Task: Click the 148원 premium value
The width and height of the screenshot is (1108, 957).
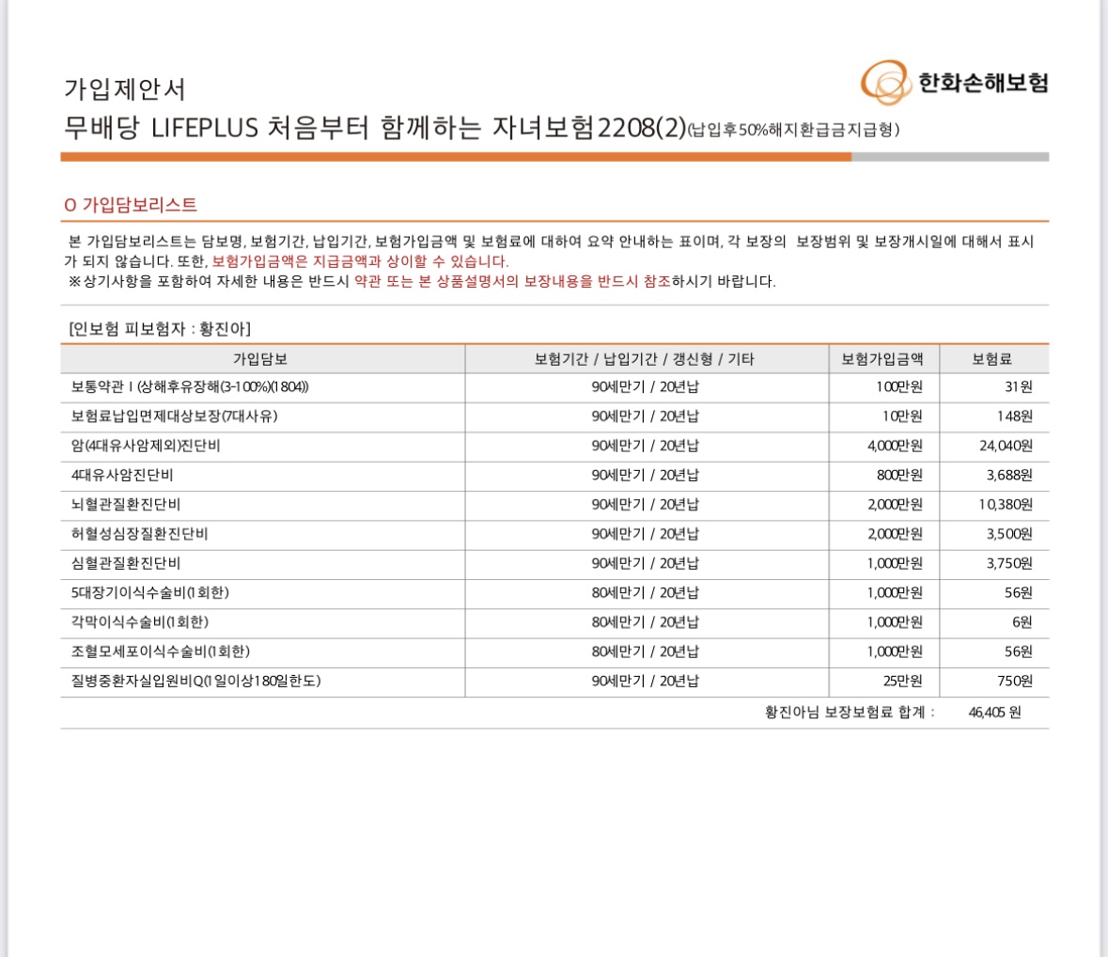Action: click(1015, 416)
